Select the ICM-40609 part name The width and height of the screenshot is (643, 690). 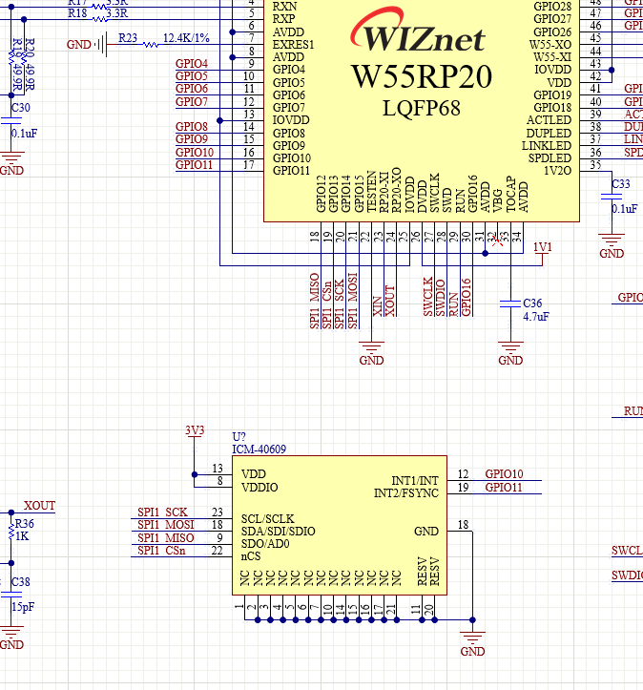[259, 450]
